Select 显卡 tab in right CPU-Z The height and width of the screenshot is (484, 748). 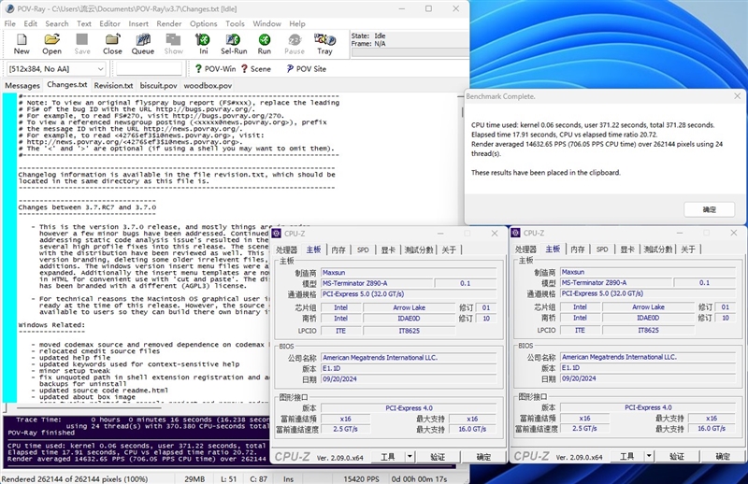coord(626,249)
